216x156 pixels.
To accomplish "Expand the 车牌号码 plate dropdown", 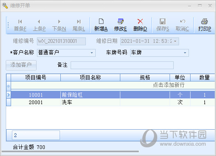I will tap(185, 53).
